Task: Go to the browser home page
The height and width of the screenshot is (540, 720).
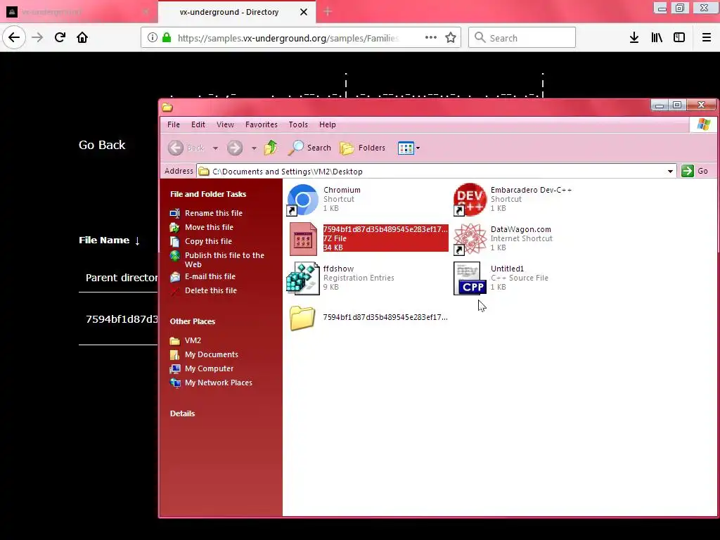Action: pos(82,37)
